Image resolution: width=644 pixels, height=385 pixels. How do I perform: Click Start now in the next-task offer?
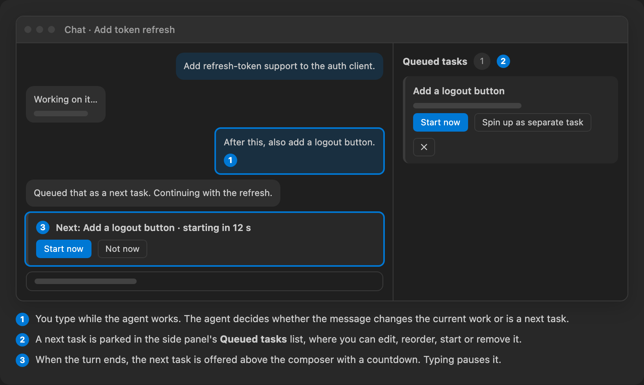tap(64, 249)
